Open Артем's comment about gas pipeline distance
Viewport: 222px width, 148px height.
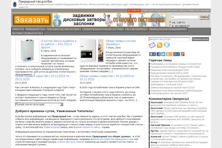pyautogui.click(x=179, y=132)
